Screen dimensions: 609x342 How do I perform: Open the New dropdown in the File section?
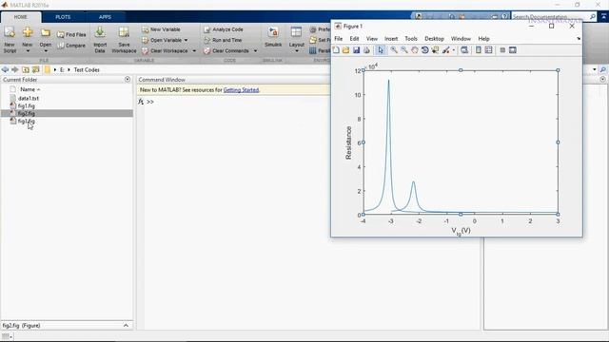point(28,50)
